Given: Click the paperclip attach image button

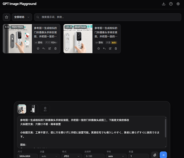Looking at the screenshot, I should click(155, 155).
